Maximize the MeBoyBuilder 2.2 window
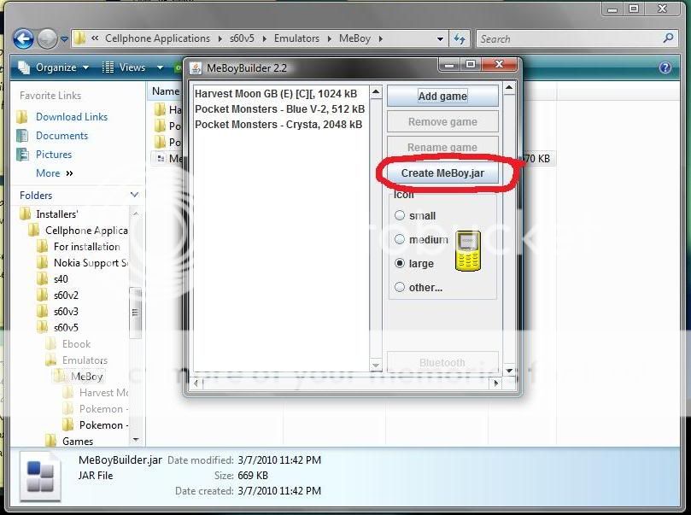 click(x=471, y=64)
